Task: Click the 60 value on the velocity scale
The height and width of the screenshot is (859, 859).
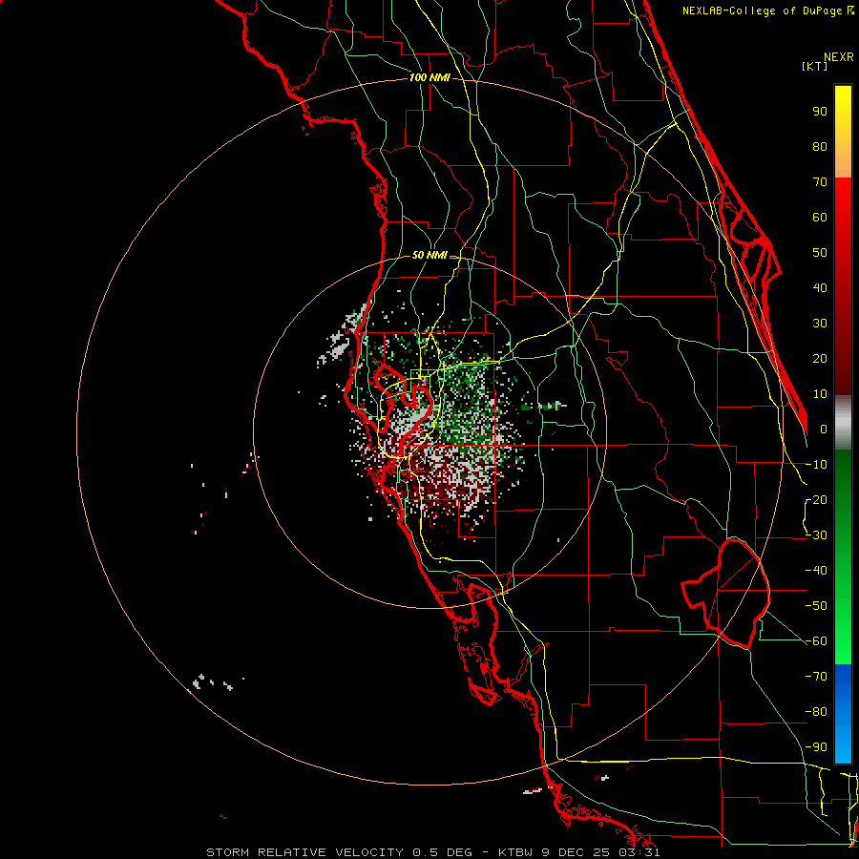Action: point(820,217)
